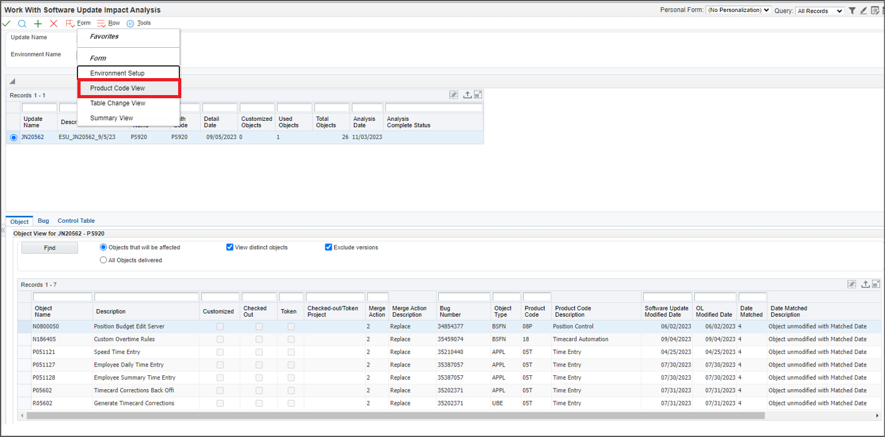Open the Tools menu

click(x=144, y=23)
